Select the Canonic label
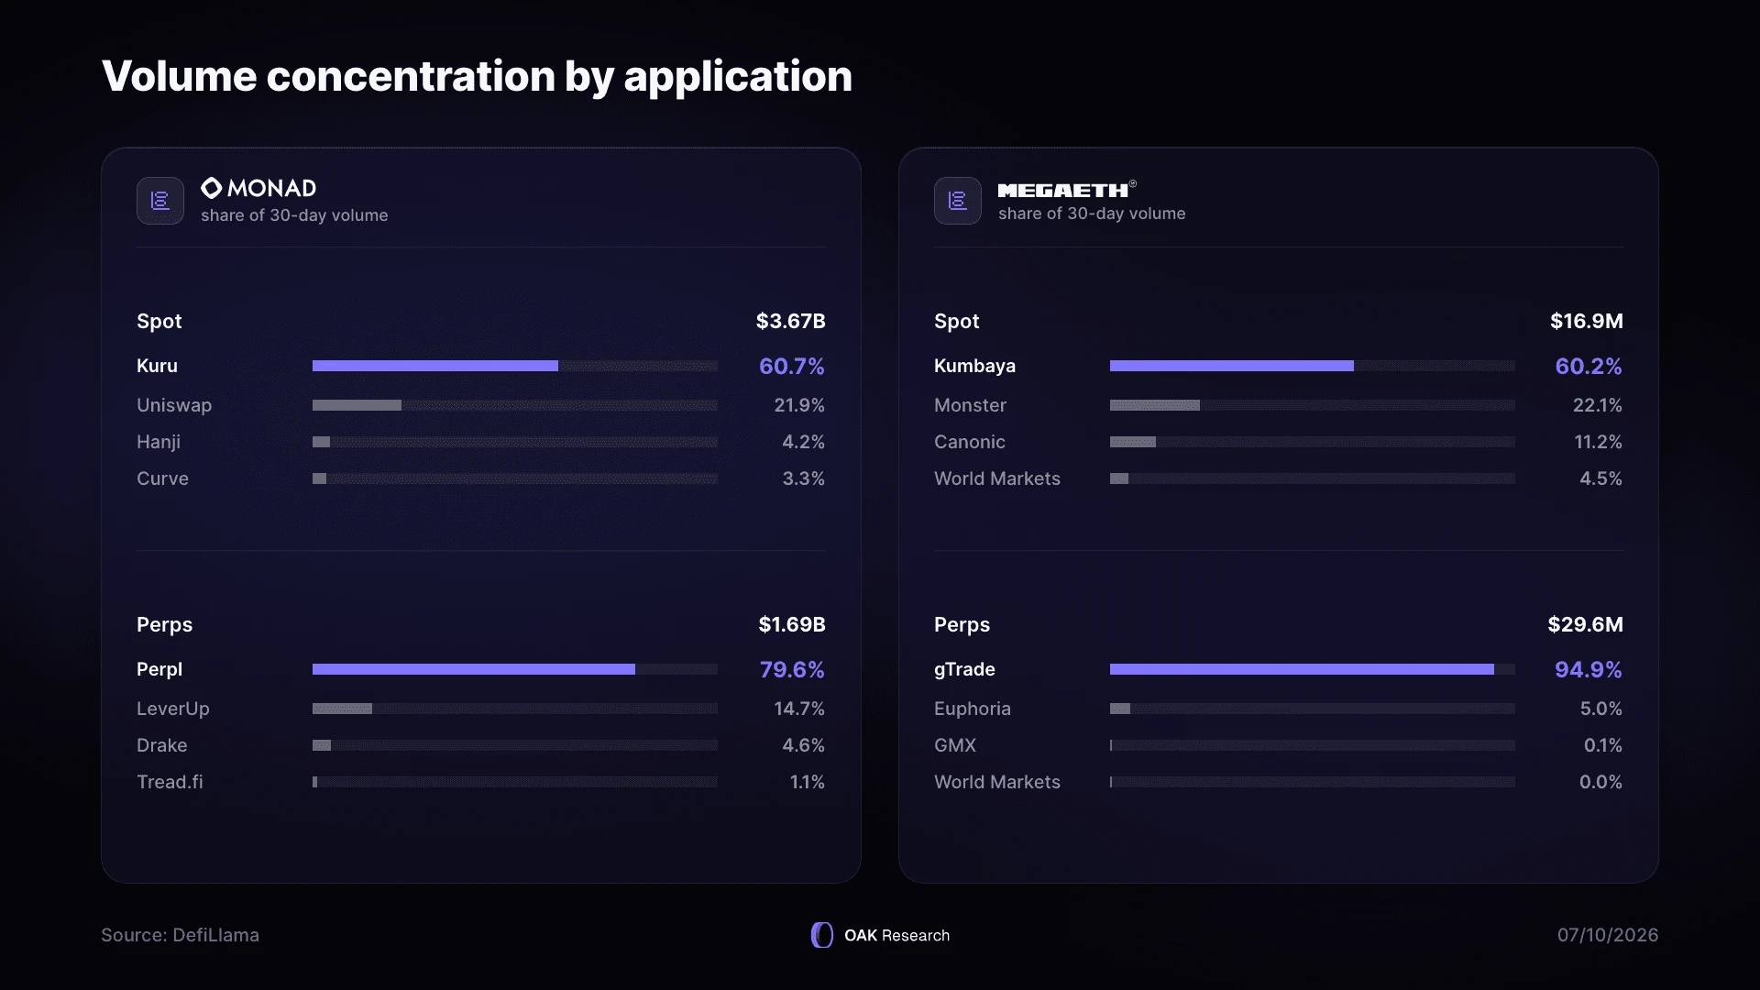 (970, 442)
